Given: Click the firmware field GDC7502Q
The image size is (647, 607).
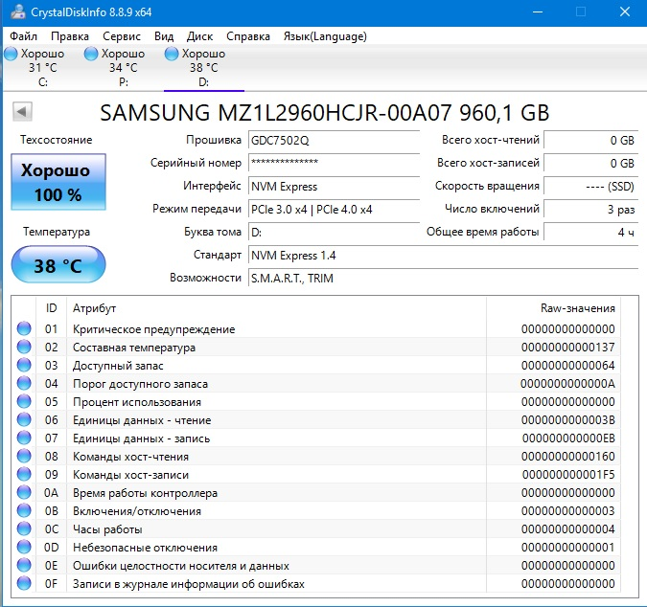Looking at the screenshot, I should point(334,140).
